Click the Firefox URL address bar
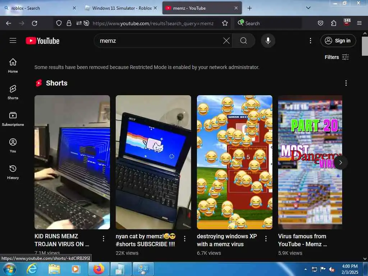 (x=153, y=23)
